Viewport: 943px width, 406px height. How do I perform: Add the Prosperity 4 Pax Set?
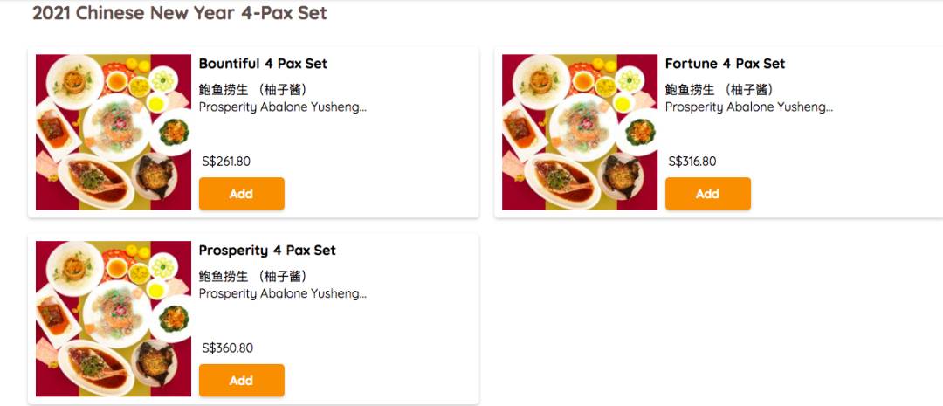(x=241, y=380)
